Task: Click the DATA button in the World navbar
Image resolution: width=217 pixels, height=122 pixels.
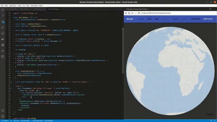Action: pos(149,19)
